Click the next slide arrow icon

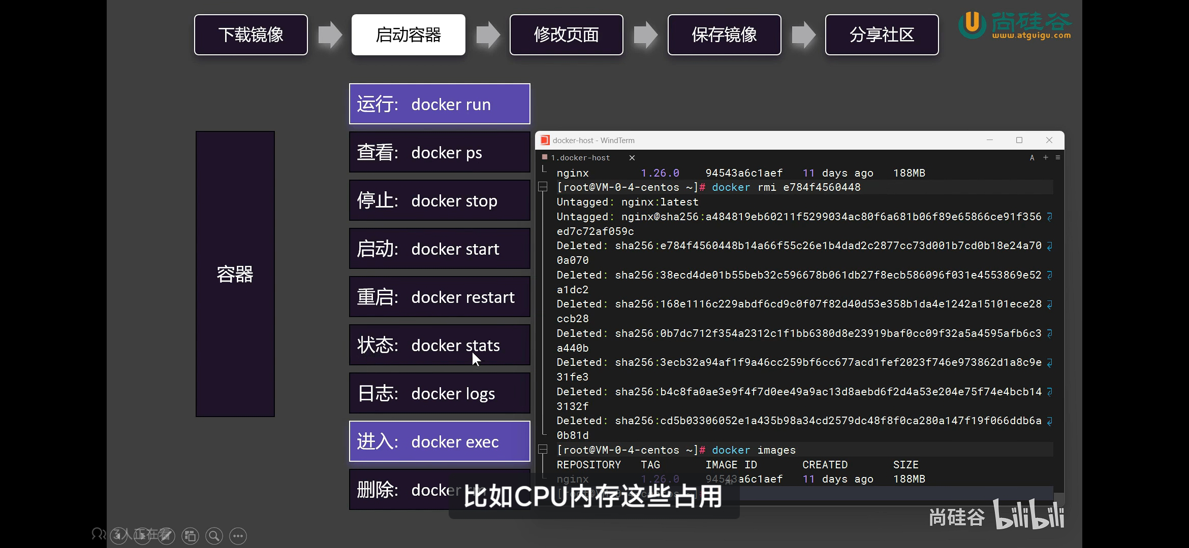[x=142, y=535]
